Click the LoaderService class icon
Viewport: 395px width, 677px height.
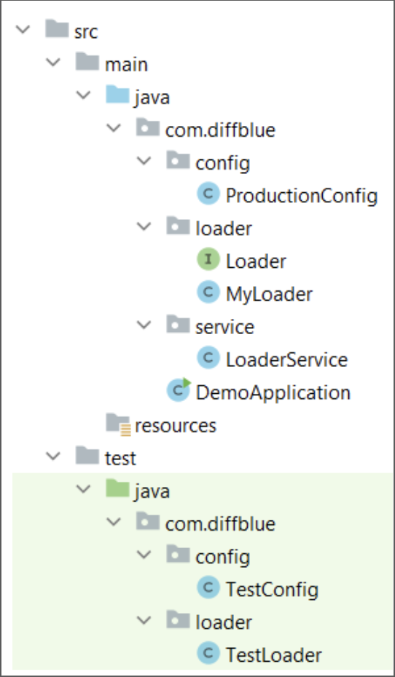point(208,358)
